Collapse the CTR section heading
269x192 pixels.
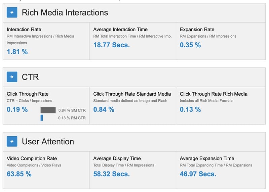pos(30,77)
